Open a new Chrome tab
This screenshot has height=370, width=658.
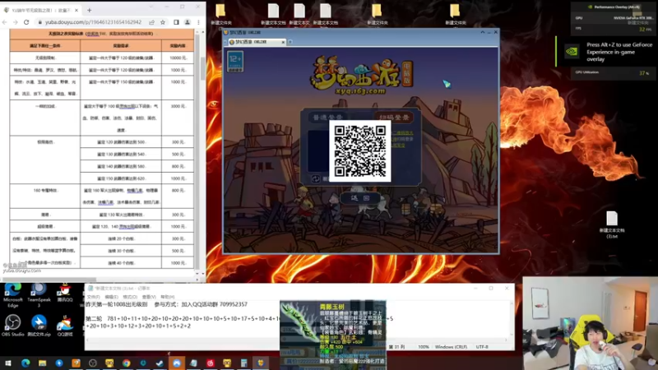coord(89,10)
